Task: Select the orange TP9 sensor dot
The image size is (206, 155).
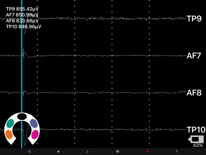Action: pos(9,134)
